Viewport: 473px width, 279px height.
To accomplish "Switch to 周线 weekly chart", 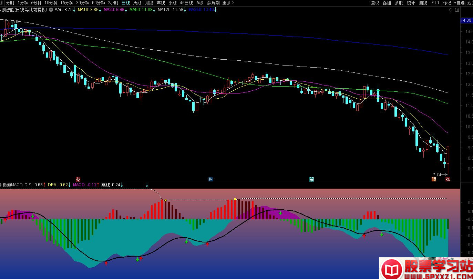I will coord(137,3).
